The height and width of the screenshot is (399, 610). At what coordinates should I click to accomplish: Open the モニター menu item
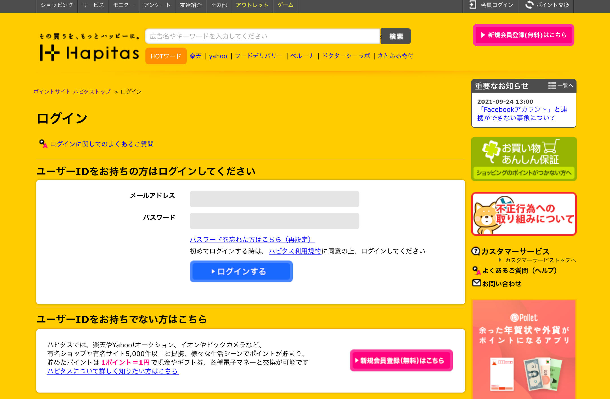pyautogui.click(x=124, y=5)
